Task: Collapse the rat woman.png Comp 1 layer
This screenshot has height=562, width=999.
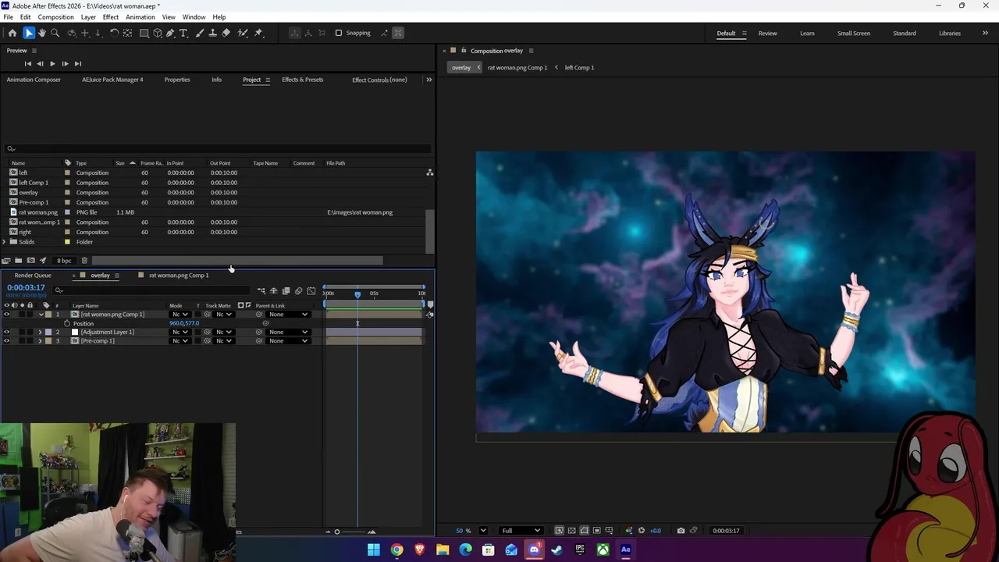Action: [x=41, y=315]
